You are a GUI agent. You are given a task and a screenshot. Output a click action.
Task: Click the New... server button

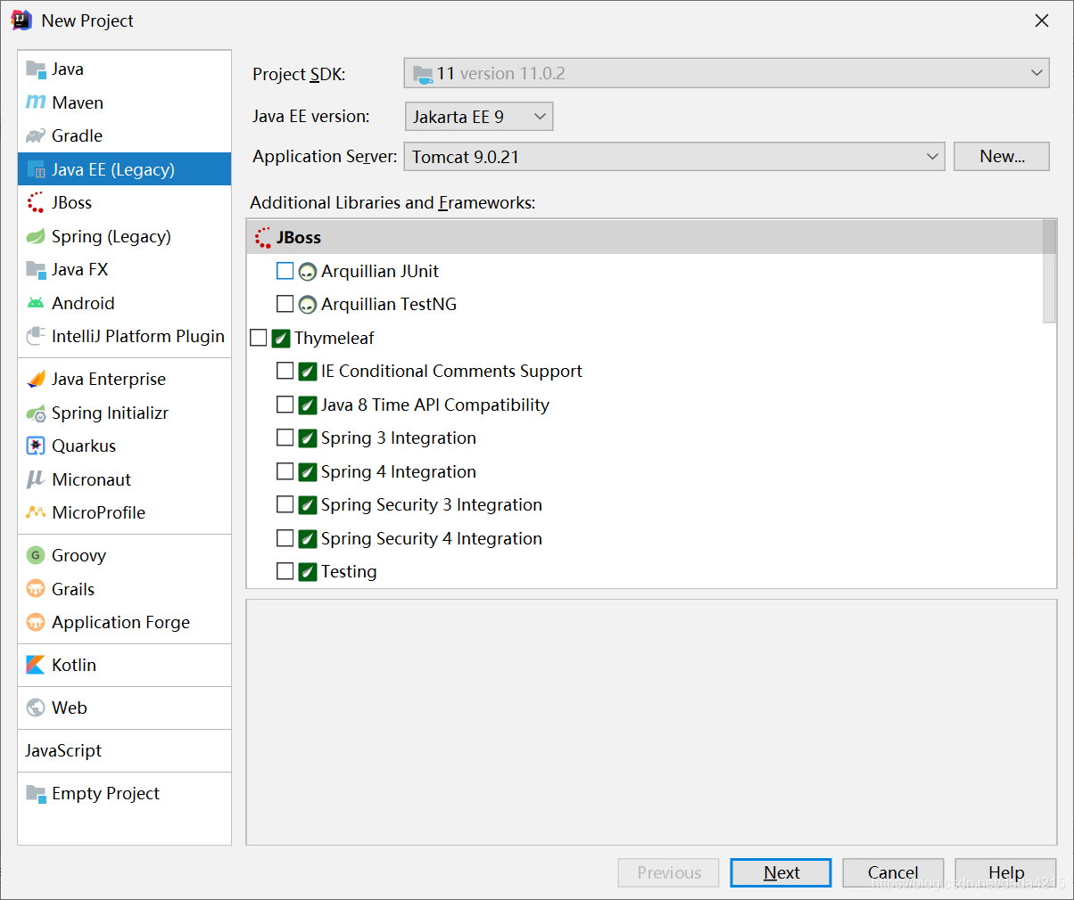click(x=1002, y=157)
